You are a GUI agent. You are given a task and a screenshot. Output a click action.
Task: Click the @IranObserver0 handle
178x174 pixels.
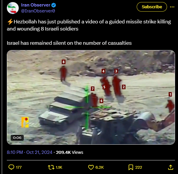coord(38,11)
